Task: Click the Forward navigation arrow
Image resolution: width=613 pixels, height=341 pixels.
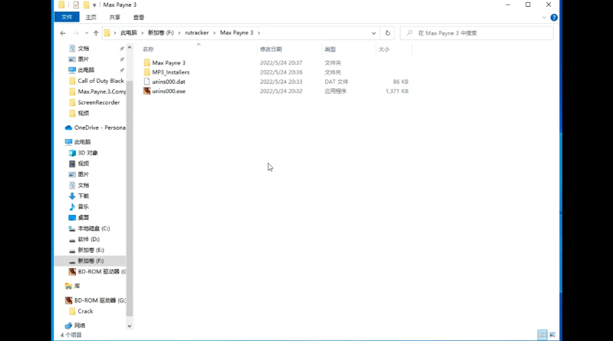Action: coord(76,33)
